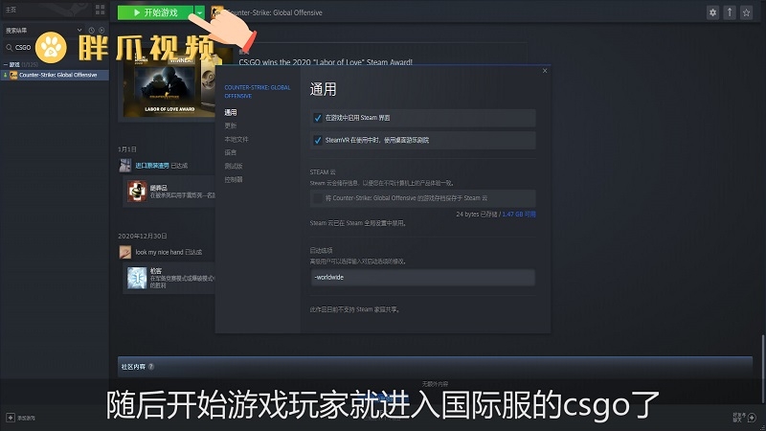Screen dimensions: 766x431
Task: Open game settings gear icon
Action: click(x=712, y=12)
